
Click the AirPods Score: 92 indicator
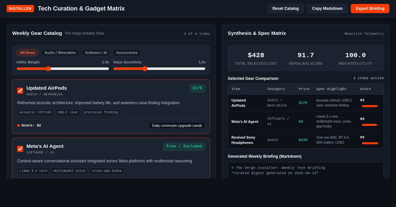tap(29, 126)
